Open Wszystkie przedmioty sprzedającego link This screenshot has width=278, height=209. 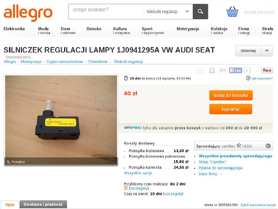(x=235, y=156)
